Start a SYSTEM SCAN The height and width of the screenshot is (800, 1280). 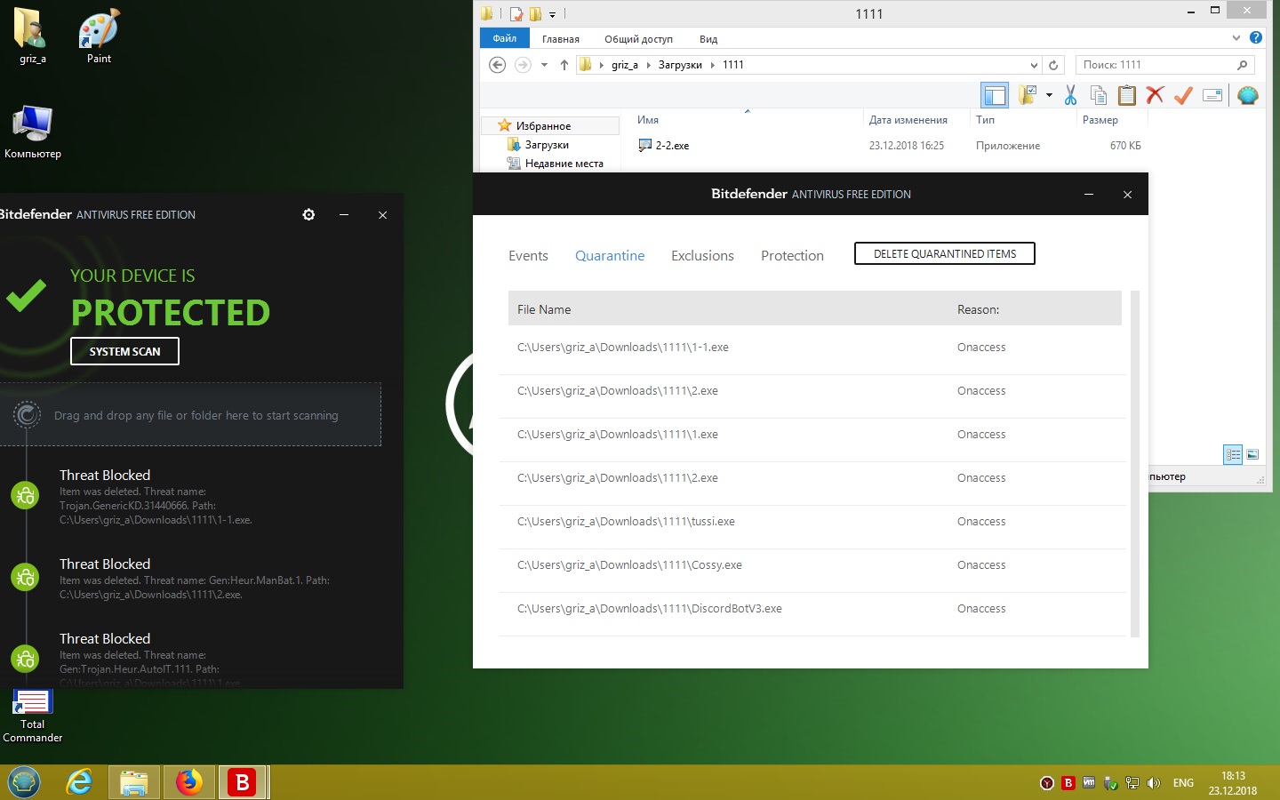point(124,352)
